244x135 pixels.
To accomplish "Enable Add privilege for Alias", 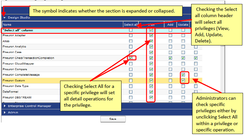I will click(x=170, y=41).
